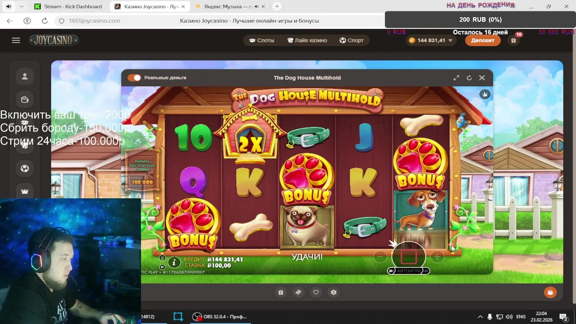The image size is (576, 324).
Task: Toggle the Реальные деньги switch
Action: 134,78
